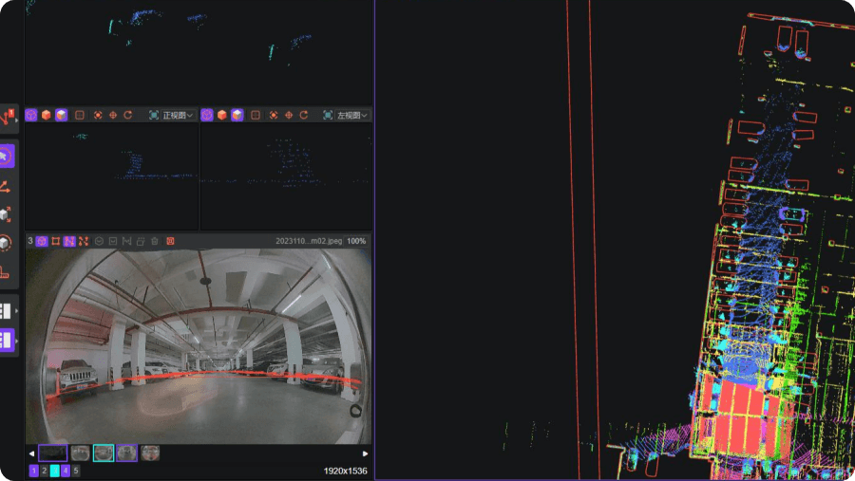Open first dark camera thumbnail
Image resolution: width=855 pixels, height=481 pixels.
[x=53, y=453]
